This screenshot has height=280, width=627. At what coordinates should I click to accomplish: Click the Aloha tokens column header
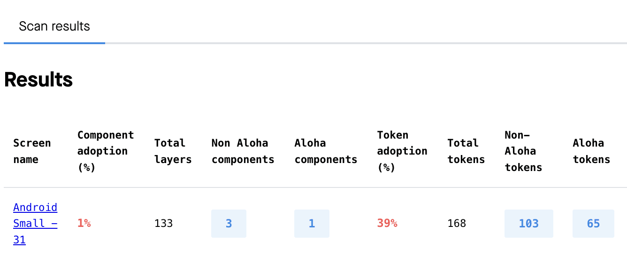[x=591, y=151]
